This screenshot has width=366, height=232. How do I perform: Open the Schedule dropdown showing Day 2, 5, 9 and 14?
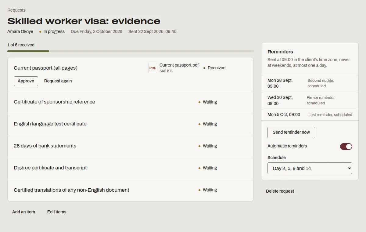coord(310,168)
